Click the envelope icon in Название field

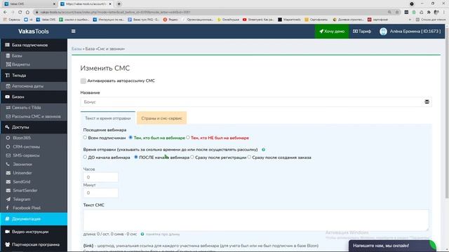point(427,101)
